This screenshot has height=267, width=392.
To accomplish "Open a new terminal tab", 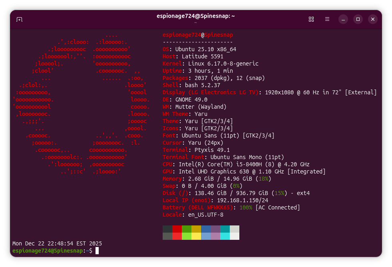I will [x=19, y=19].
